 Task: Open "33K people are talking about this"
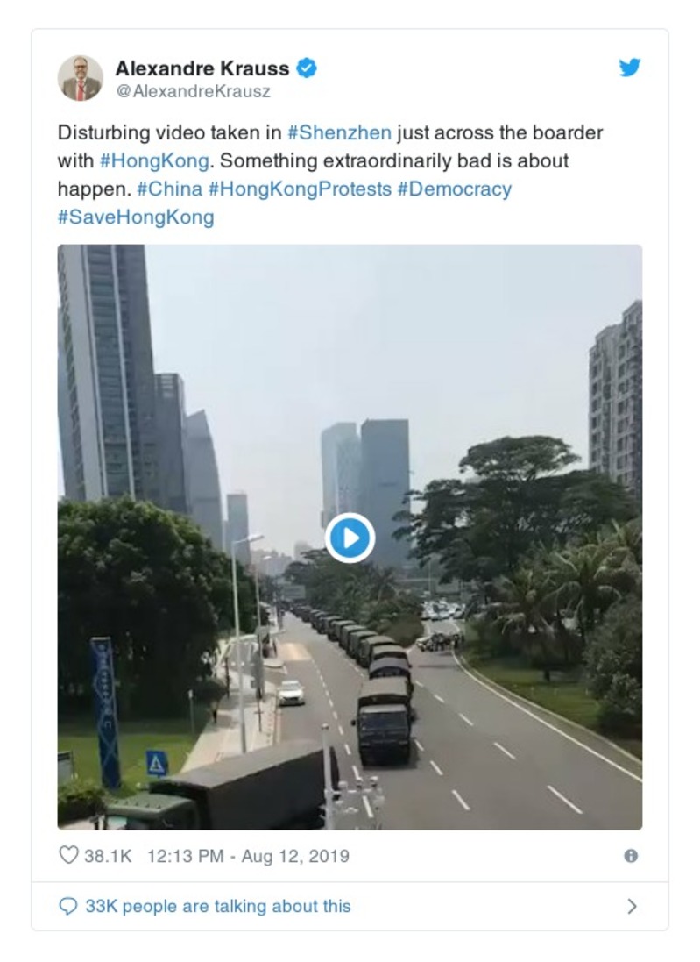[x=217, y=906]
